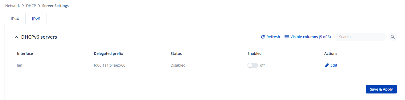The width and height of the screenshot is (405, 100).
Task: Click the Refresh text button
Action: pos(273,37)
